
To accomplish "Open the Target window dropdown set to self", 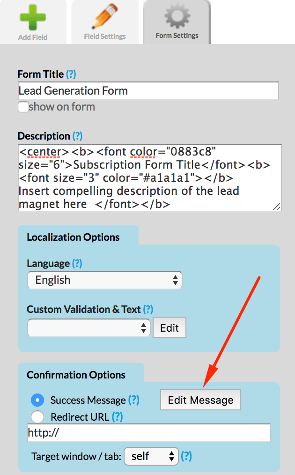I will (x=151, y=456).
